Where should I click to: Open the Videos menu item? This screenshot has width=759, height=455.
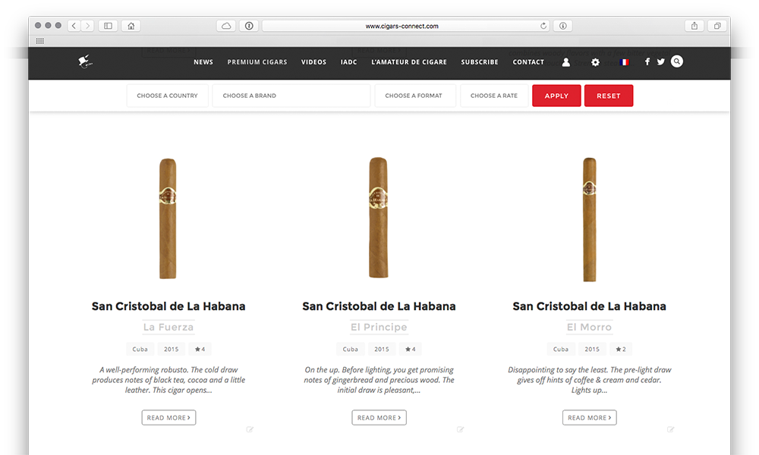pyautogui.click(x=313, y=62)
